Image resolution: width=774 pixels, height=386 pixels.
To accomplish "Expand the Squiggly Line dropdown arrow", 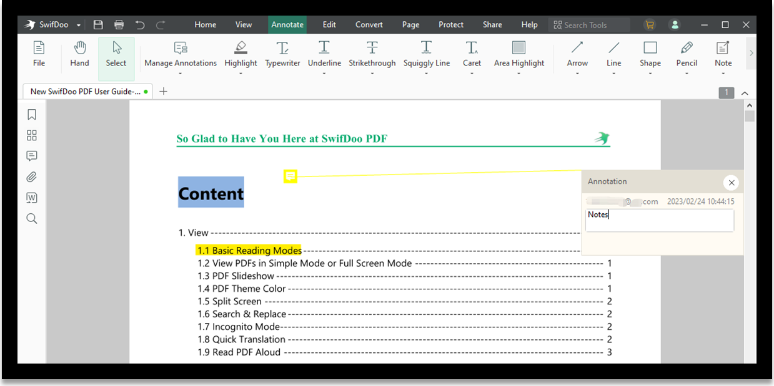I will 426,74.
